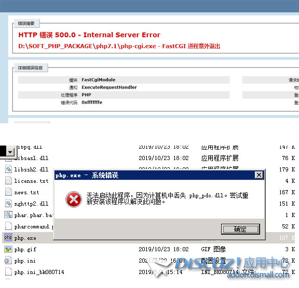Select the php.ini_bk080714 file icon
Screen dimensions: 299x288
tap(8, 271)
